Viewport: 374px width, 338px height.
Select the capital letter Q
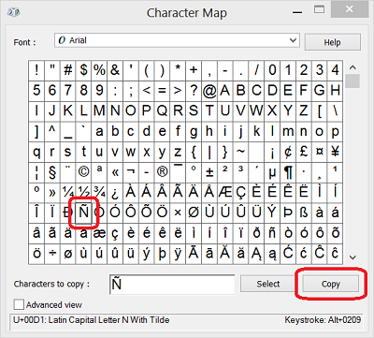[162, 110]
